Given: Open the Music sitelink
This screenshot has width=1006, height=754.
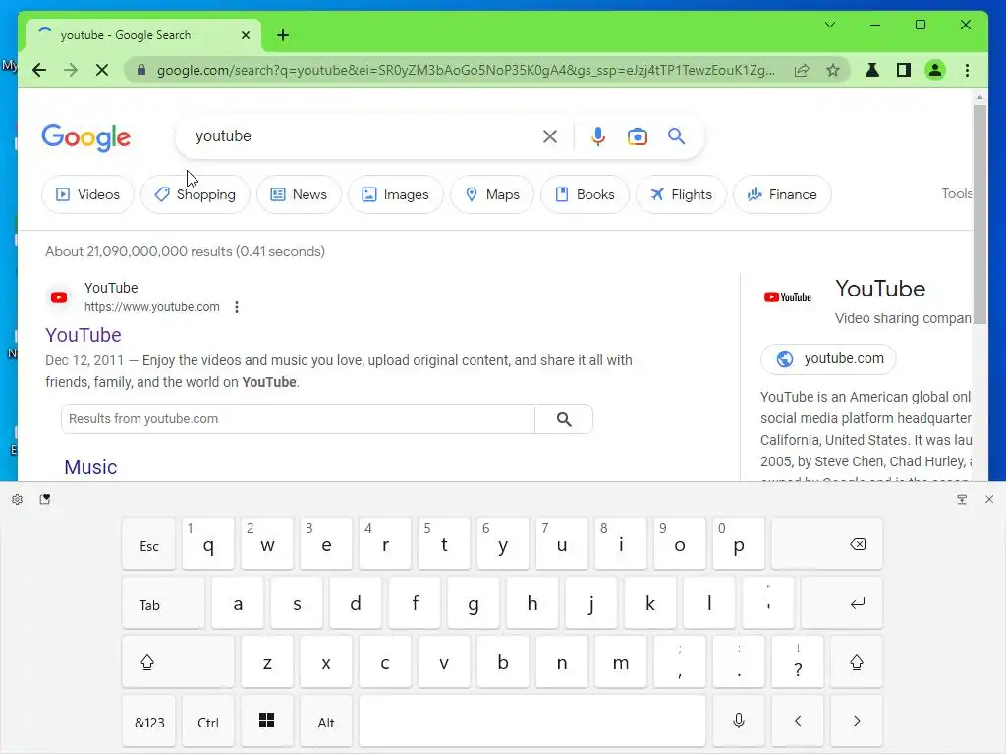Looking at the screenshot, I should pos(90,467).
